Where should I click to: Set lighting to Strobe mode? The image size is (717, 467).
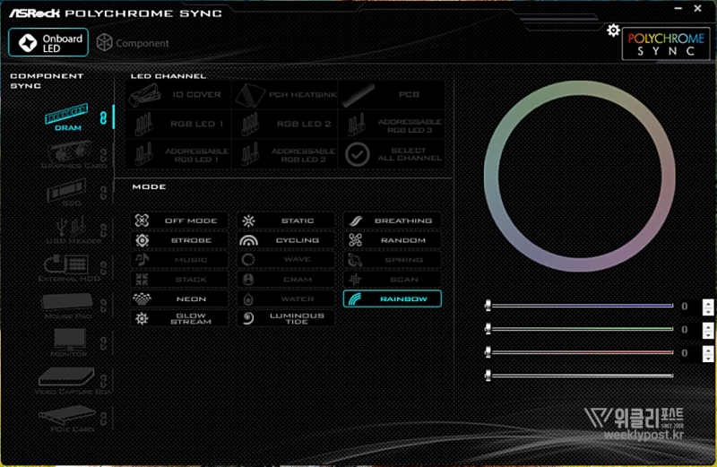click(x=180, y=240)
